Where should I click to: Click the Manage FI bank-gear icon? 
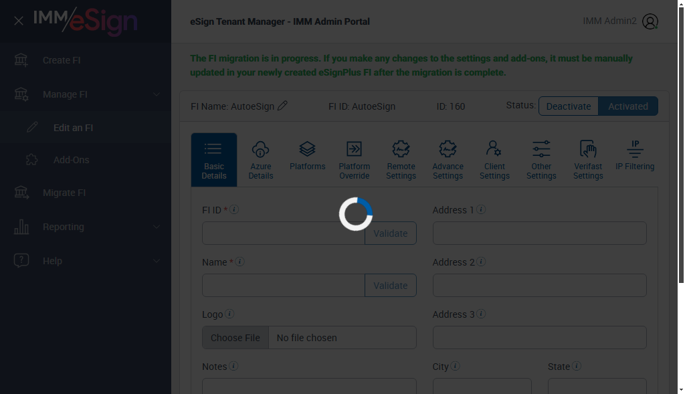(21, 94)
